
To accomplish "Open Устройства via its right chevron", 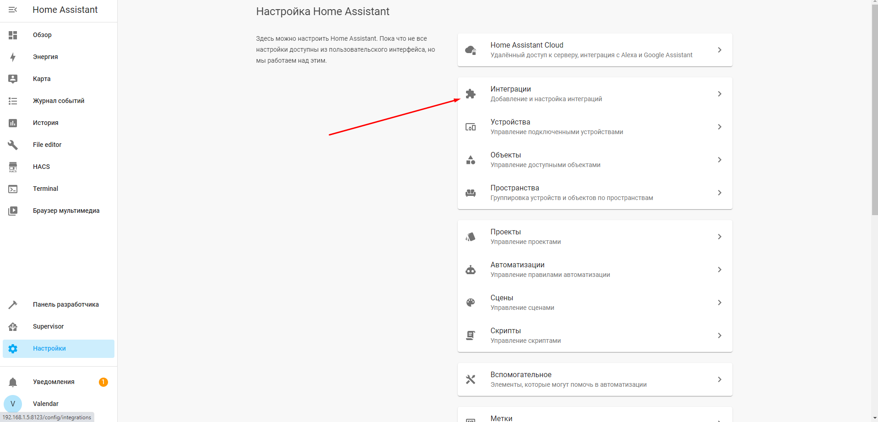I will pyautogui.click(x=720, y=127).
